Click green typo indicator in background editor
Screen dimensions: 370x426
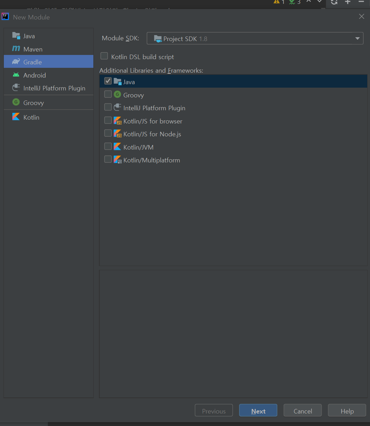(x=294, y=2)
